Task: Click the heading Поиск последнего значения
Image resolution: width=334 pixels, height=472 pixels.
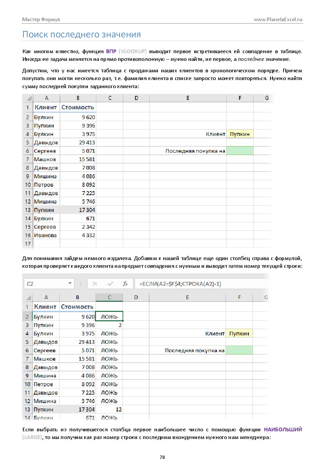Action: click(x=81, y=34)
